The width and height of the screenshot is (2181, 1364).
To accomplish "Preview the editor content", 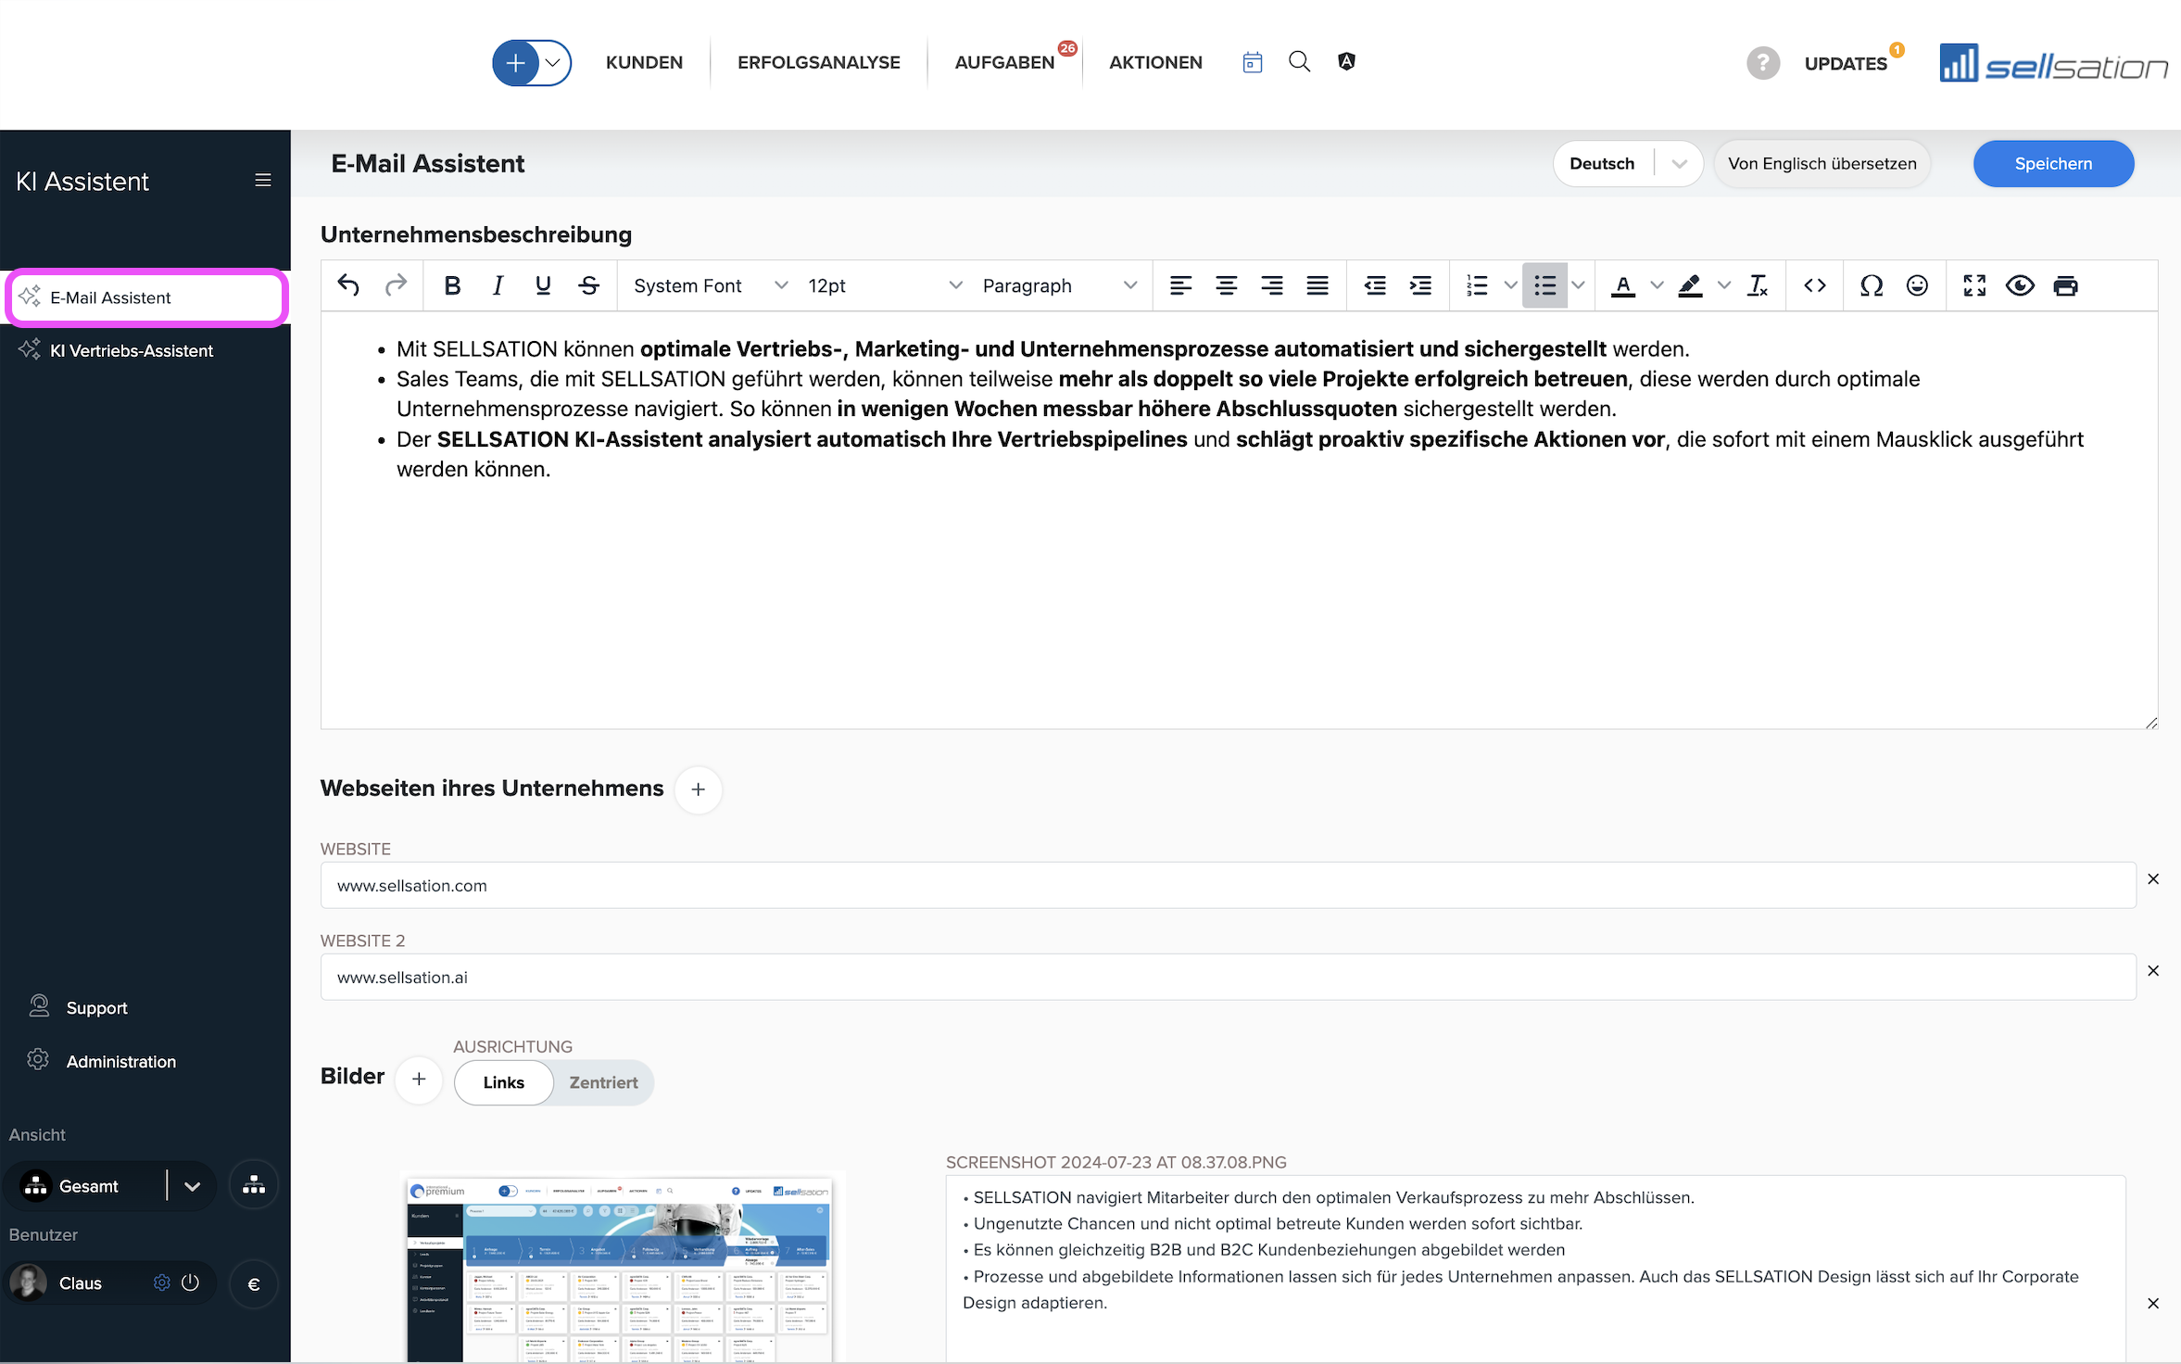I will (x=2020, y=285).
